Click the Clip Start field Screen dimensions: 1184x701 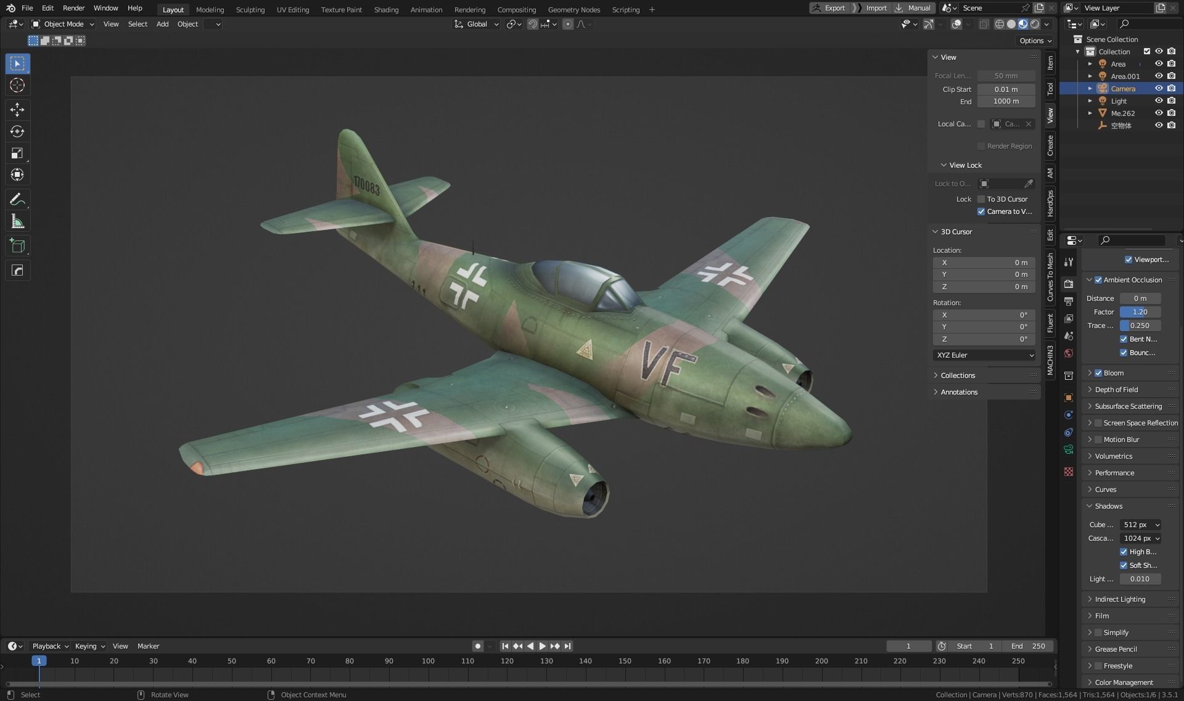point(1006,89)
